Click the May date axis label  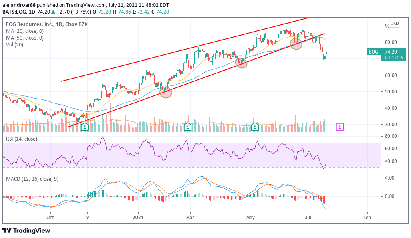point(250,218)
